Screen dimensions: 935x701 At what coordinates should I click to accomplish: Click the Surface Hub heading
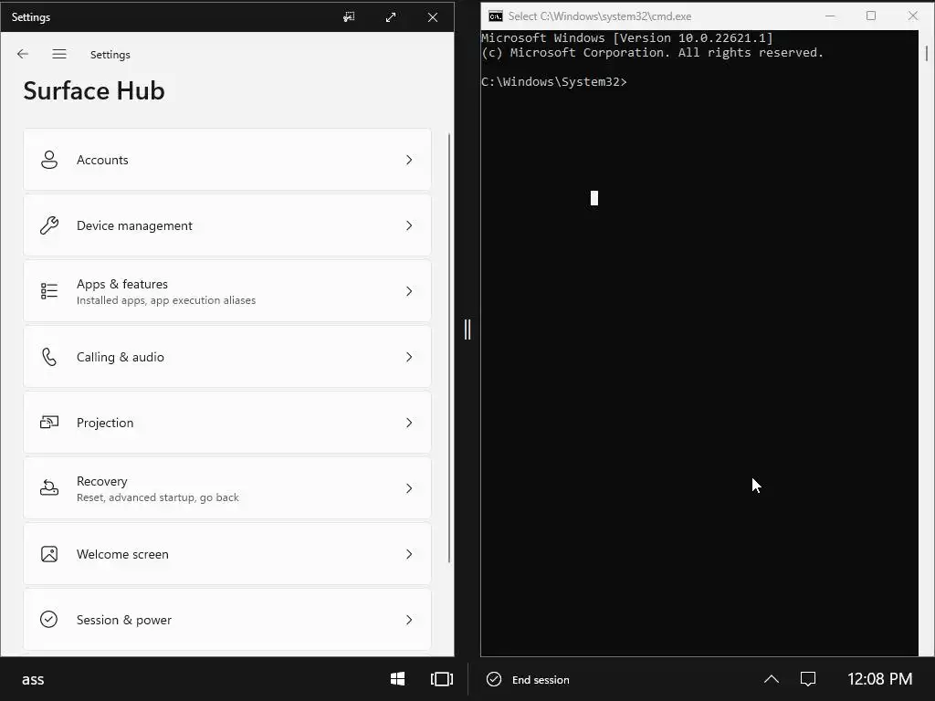pos(94,90)
